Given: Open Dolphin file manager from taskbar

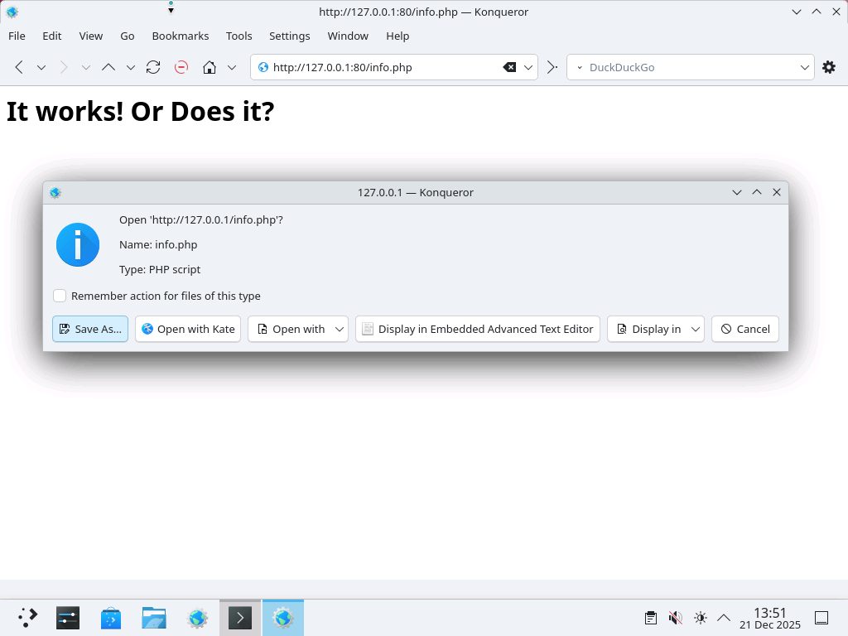Looking at the screenshot, I should click(154, 618).
